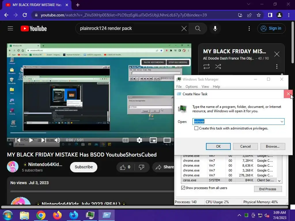Open the Task Manager taskbar icon
Viewport: 295px width, 221px height.
pyautogui.click(x=90, y=215)
